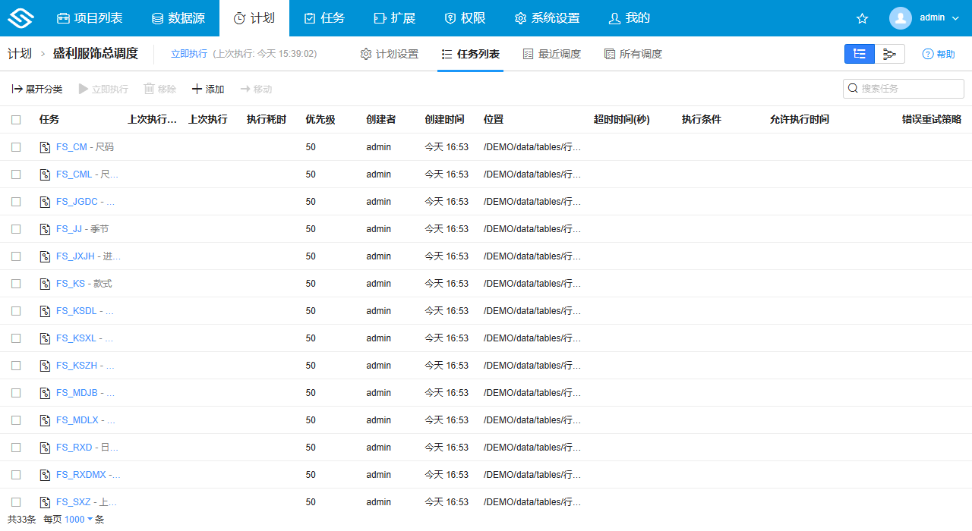Click the move arrow icon in the toolbar
The width and height of the screenshot is (972, 531).
[x=245, y=89]
